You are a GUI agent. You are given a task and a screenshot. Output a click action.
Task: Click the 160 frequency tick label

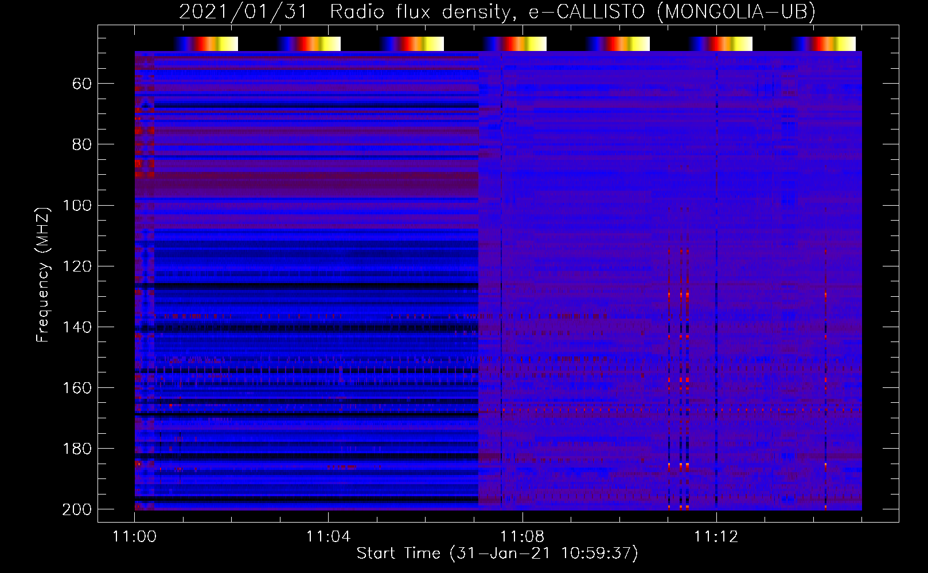(x=77, y=388)
